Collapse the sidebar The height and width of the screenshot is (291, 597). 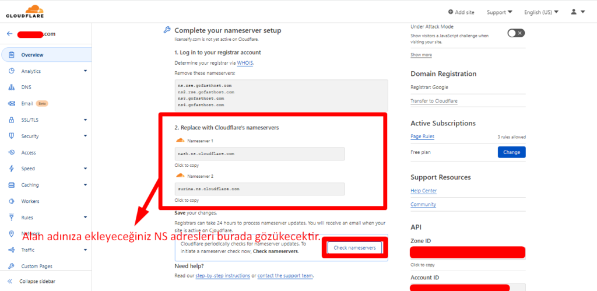(38, 281)
